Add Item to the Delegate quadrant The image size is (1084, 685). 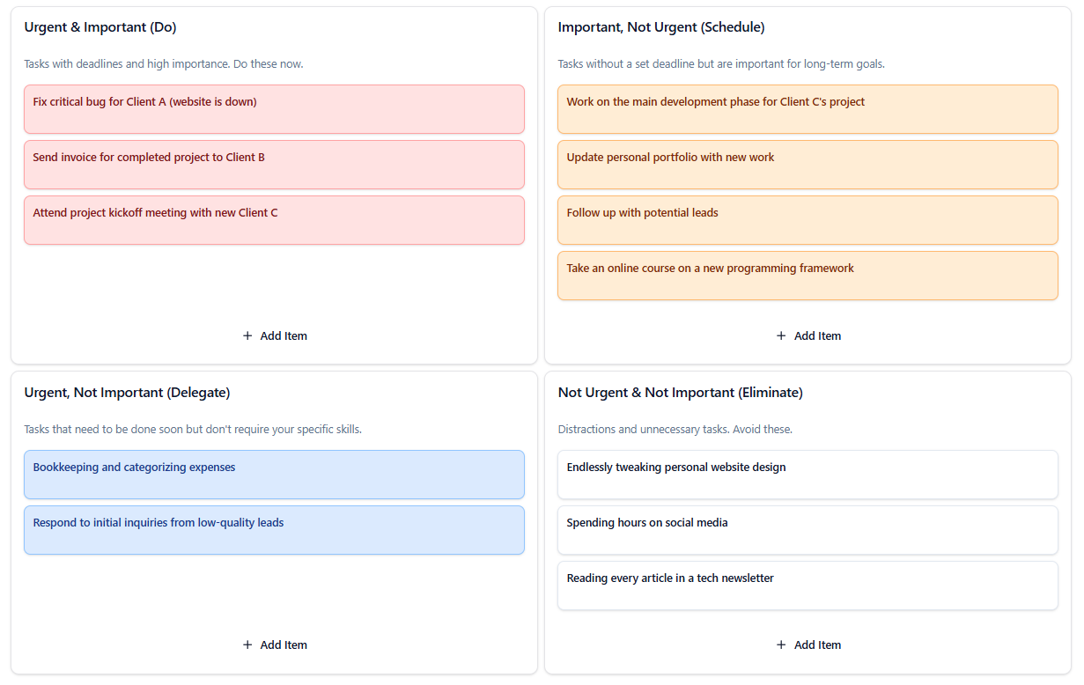275,644
